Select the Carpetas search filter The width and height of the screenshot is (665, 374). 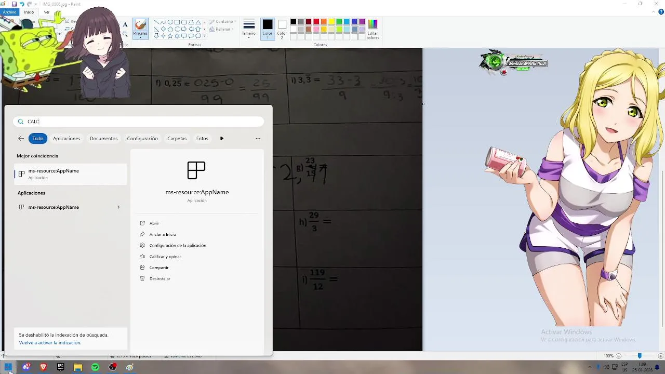click(x=177, y=138)
